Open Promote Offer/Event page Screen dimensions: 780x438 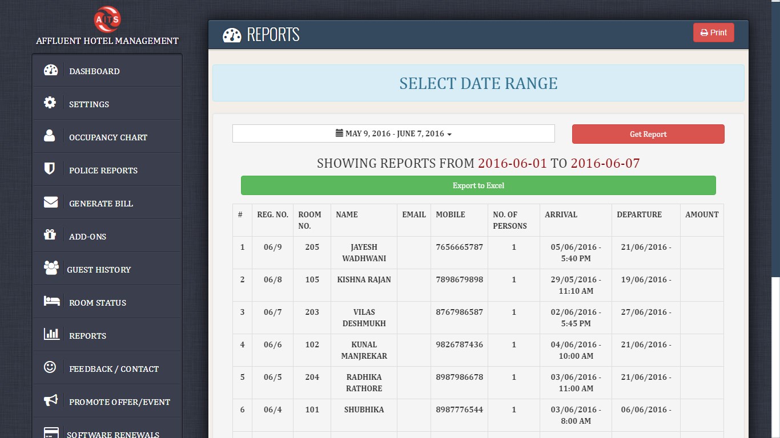[x=107, y=401]
